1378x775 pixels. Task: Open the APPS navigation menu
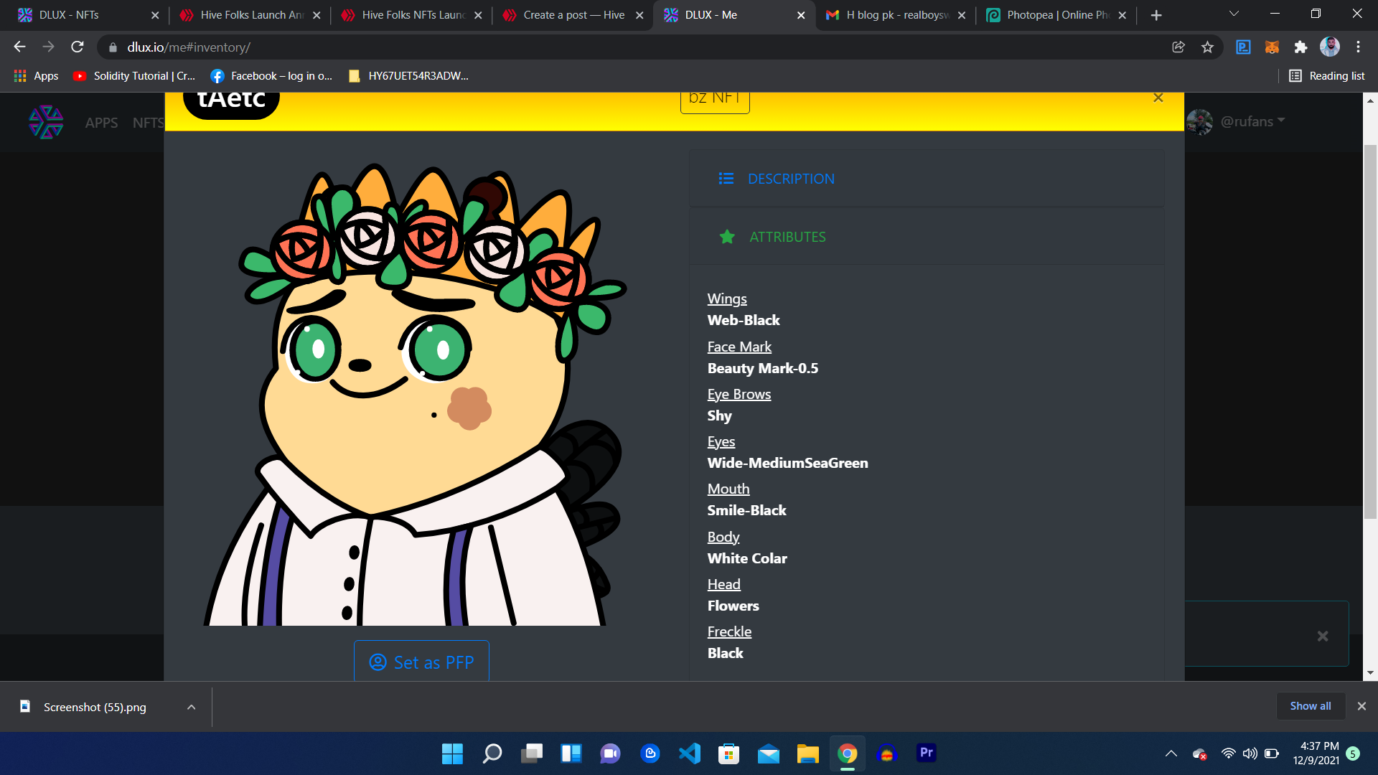(101, 123)
